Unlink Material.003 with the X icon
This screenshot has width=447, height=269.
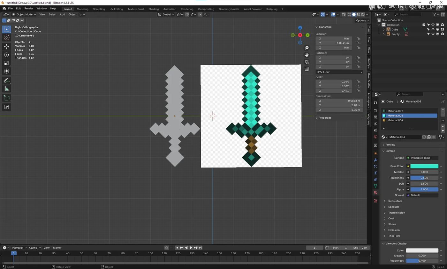433,137
